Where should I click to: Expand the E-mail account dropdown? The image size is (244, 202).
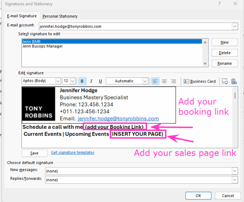[x=235, y=26]
